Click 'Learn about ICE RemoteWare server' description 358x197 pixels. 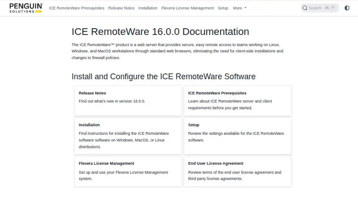point(230,104)
